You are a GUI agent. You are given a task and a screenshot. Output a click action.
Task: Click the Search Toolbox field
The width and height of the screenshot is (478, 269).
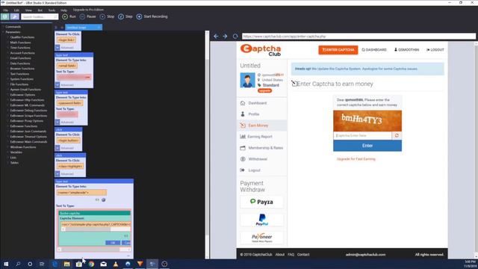[40, 16]
